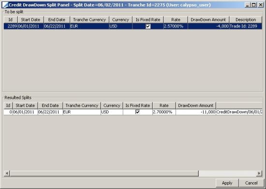Click Rate header in Resulted Splits table
This screenshot has height=189, width=266.
click(x=164, y=106)
